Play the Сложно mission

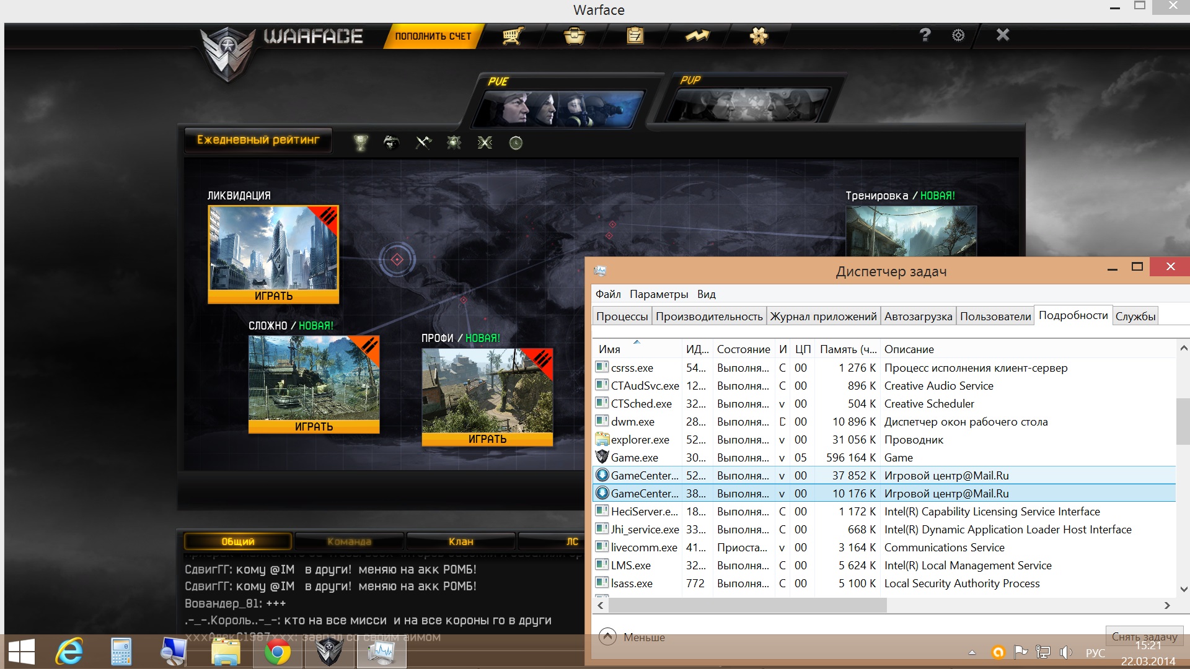pos(314,427)
